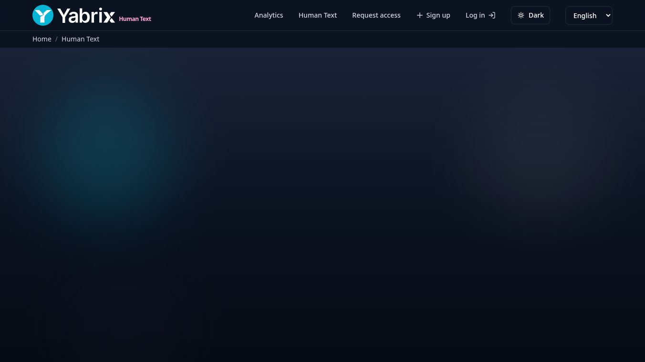The image size is (645, 362).
Task: Open the Analytics page
Action: click(x=269, y=15)
